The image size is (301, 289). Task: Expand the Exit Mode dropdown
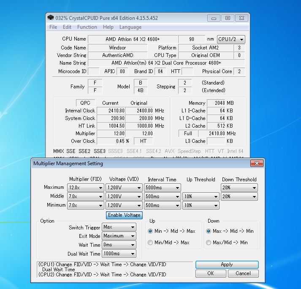tap(119, 236)
